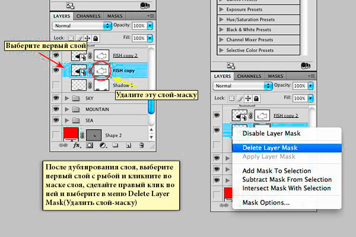
Task: Switch to MASKS tab in left panel
Action: point(115,16)
